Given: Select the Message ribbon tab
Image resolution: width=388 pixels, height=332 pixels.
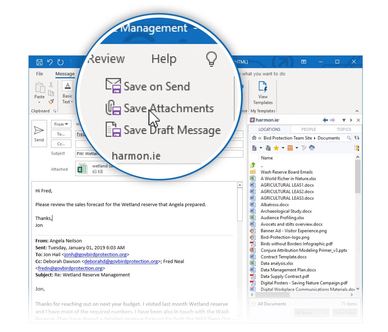Looking at the screenshot, I should tap(65, 74).
